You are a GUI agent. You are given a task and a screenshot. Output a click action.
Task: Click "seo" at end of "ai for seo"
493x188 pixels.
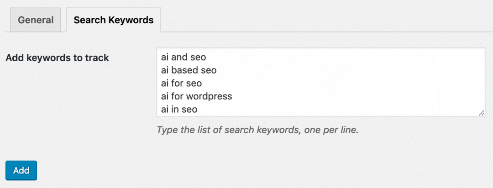(x=194, y=84)
